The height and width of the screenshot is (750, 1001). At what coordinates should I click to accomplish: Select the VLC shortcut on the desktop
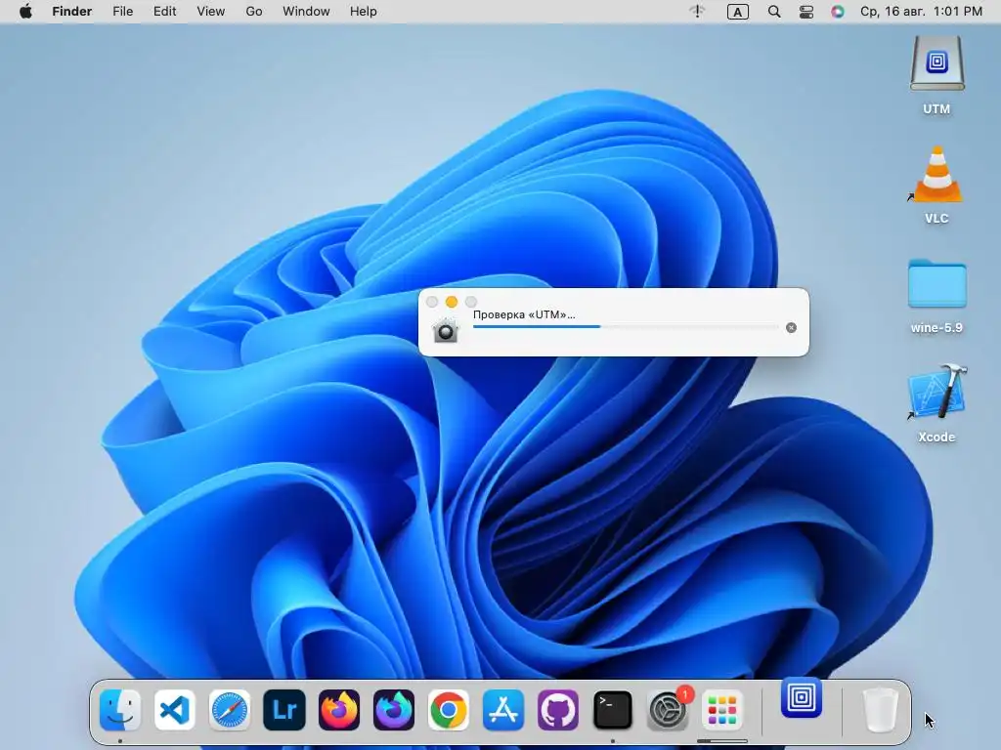(936, 185)
